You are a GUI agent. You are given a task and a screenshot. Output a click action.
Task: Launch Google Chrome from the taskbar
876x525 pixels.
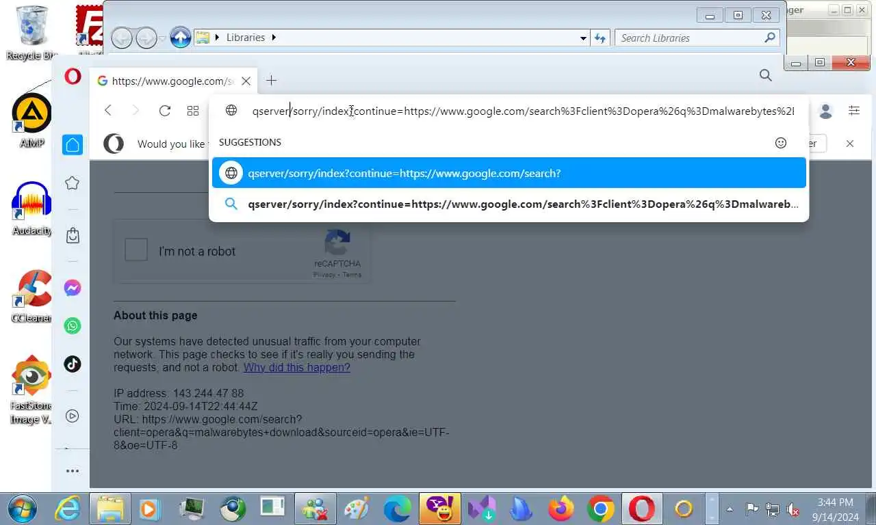point(600,509)
